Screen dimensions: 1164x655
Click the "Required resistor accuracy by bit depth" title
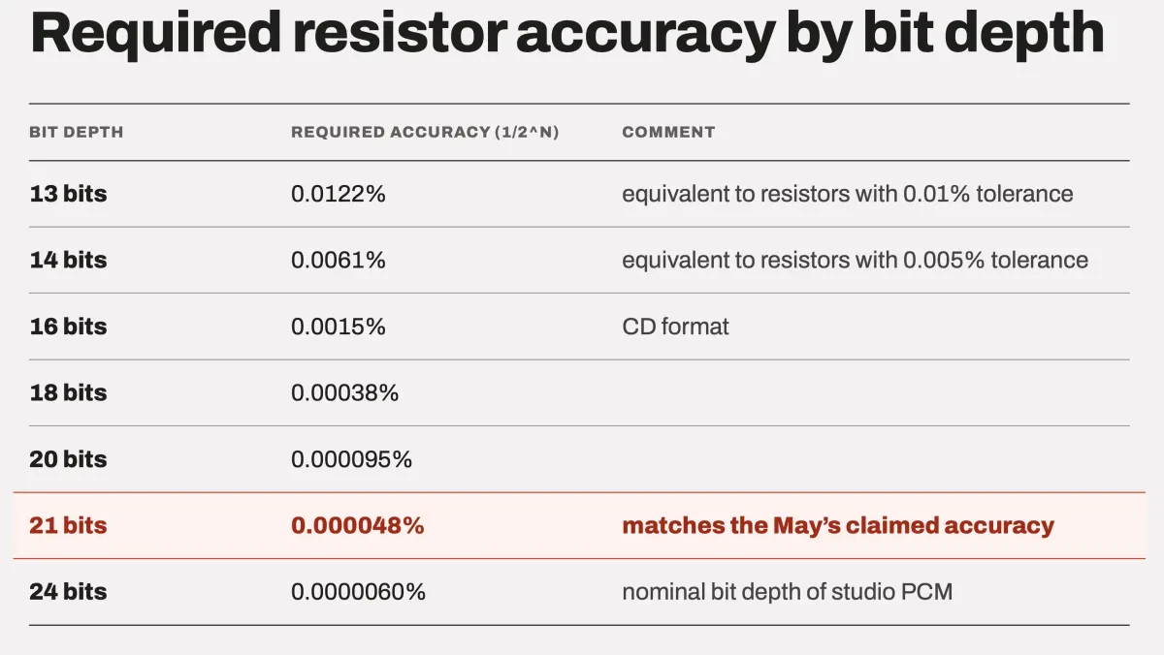tap(566, 36)
